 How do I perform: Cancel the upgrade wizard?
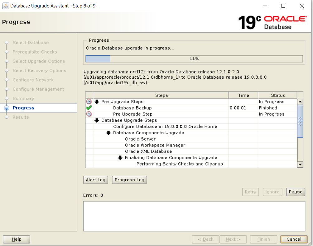294,239
